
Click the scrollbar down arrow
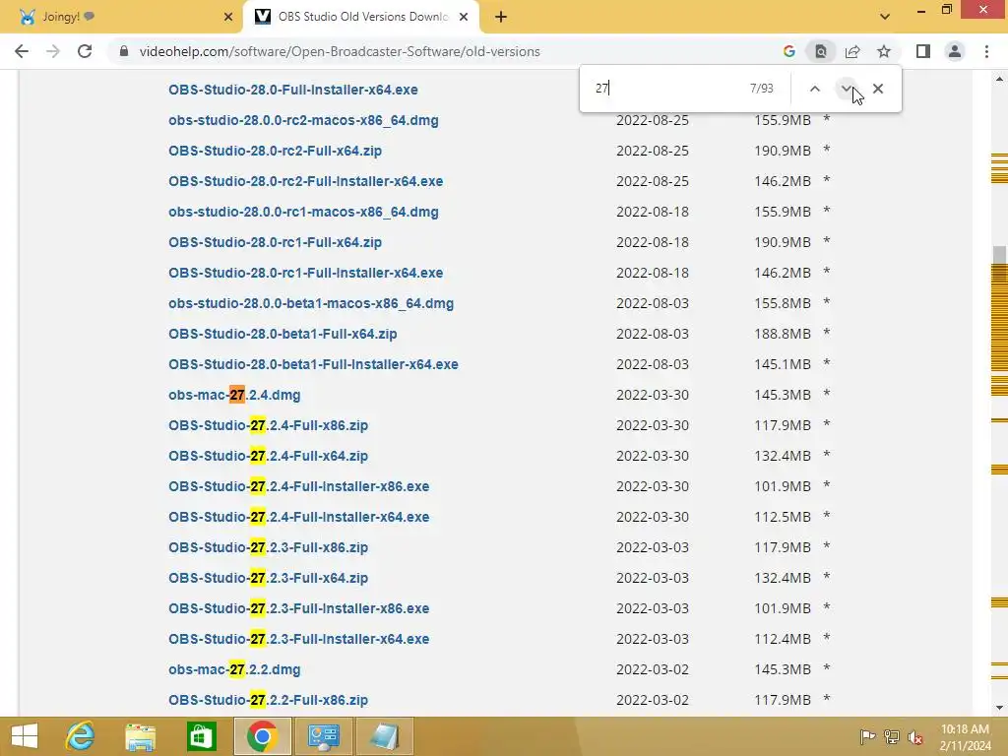click(999, 708)
